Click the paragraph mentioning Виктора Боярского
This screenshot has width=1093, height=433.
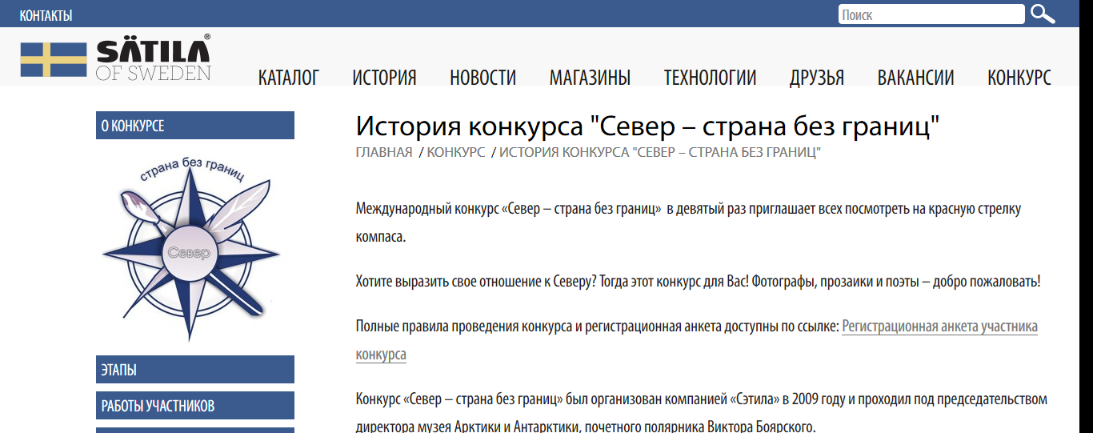(x=702, y=414)
